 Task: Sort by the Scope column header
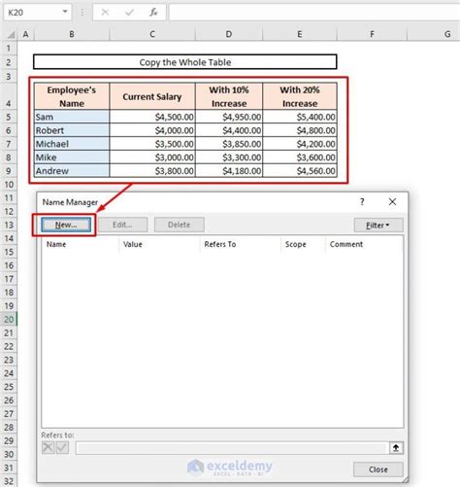click(x=303, y=244)
